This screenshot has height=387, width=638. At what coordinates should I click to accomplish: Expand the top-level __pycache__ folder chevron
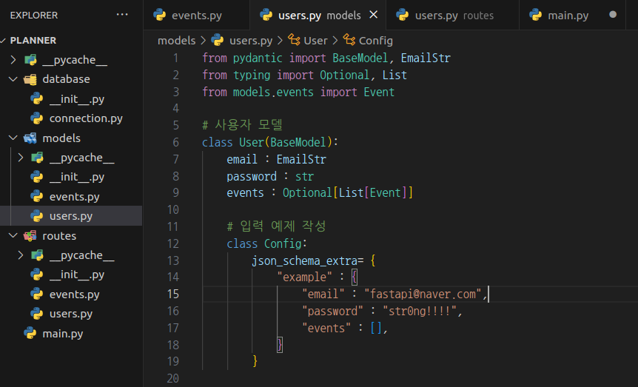click(x=13, y=60)
